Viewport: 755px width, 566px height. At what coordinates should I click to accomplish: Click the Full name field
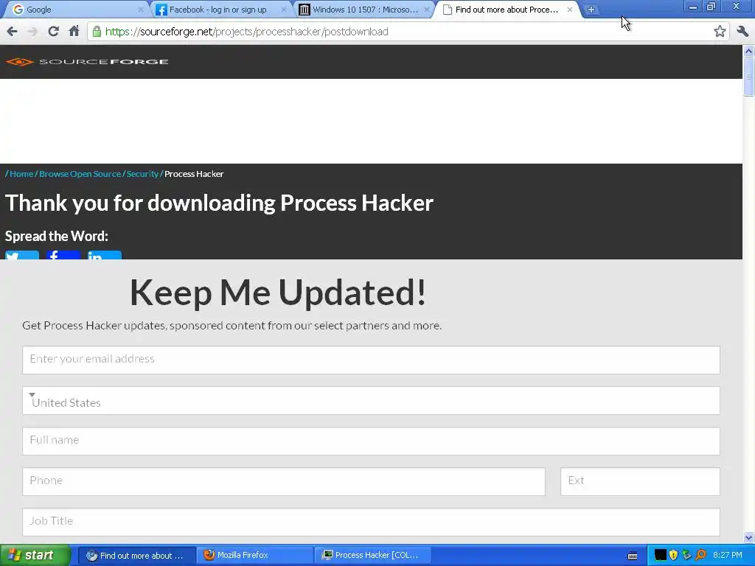371,441
